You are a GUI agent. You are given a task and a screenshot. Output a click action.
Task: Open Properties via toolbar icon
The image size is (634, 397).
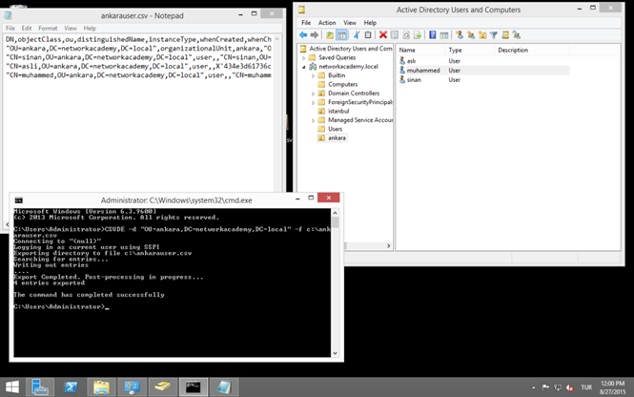(x=395, y=35)
